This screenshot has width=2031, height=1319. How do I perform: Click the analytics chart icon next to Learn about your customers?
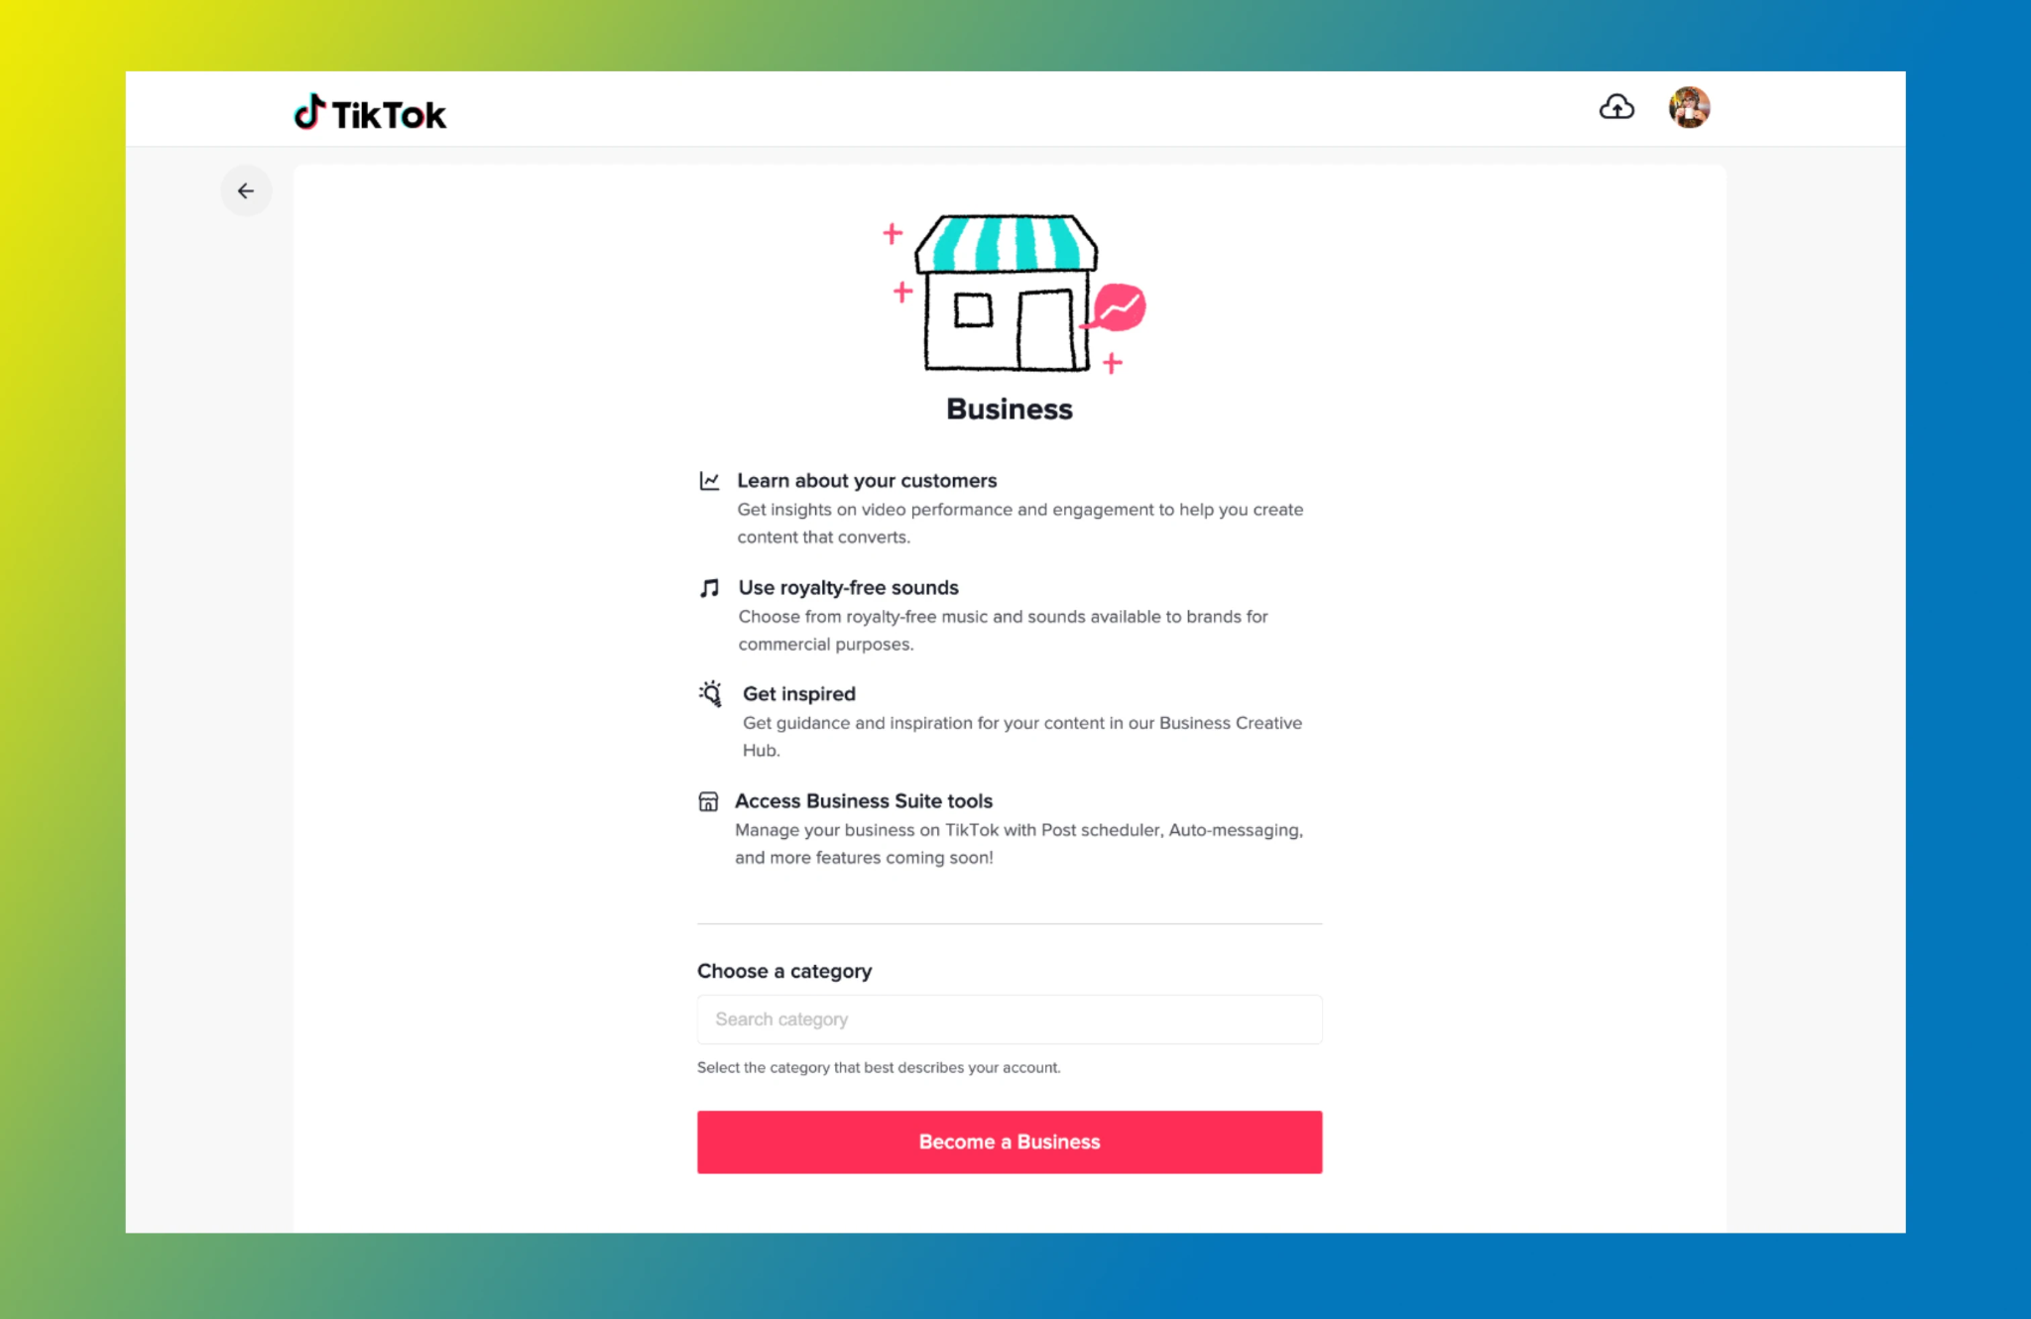coord(709,480)
